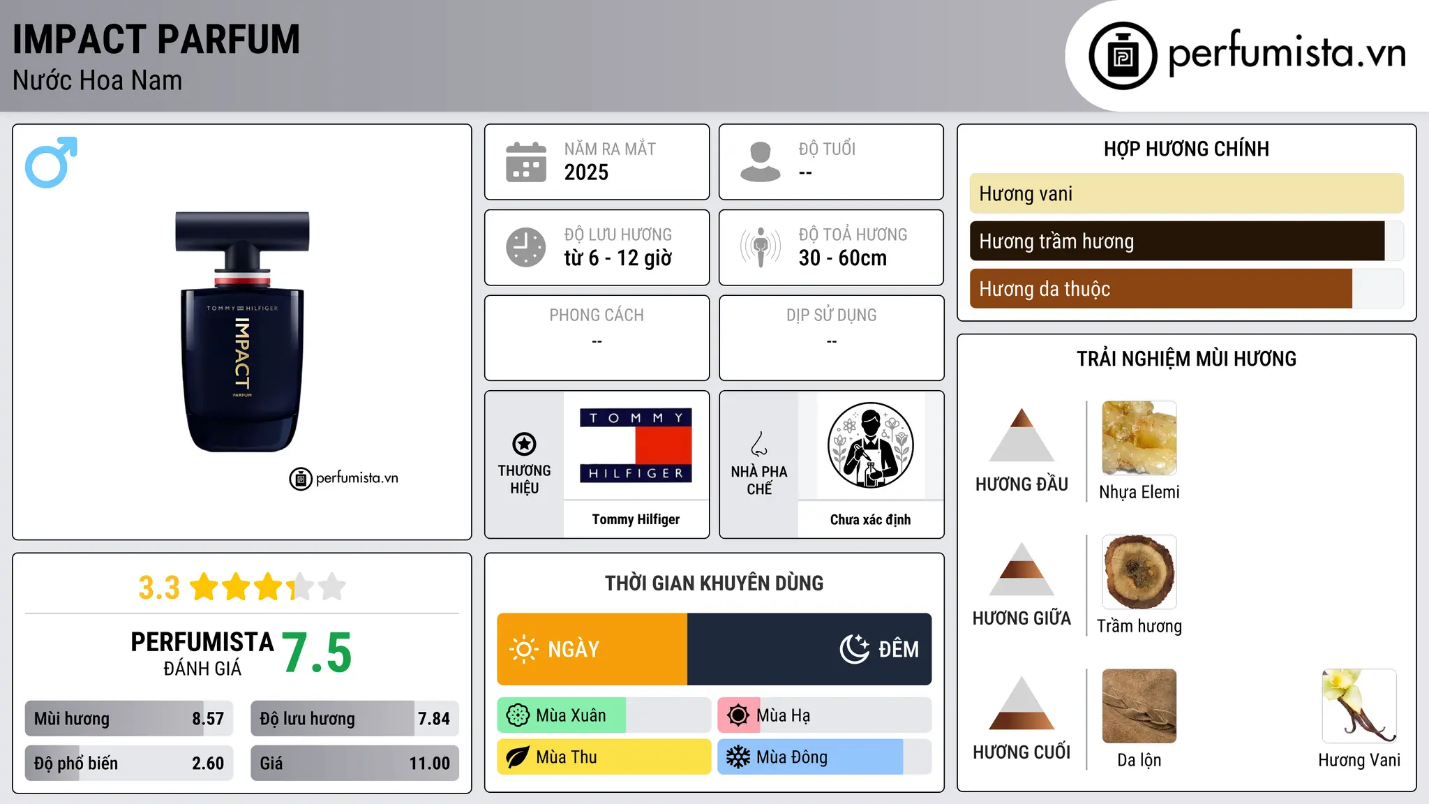Click the sun icon for Mùa Hạ
This screenshot has width=1429, height=804.
click(738, 715)
